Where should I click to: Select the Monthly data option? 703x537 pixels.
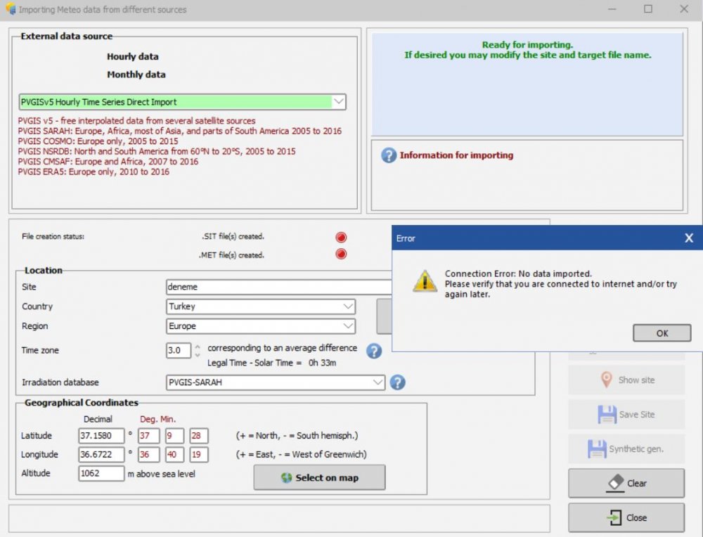(136, 75)
